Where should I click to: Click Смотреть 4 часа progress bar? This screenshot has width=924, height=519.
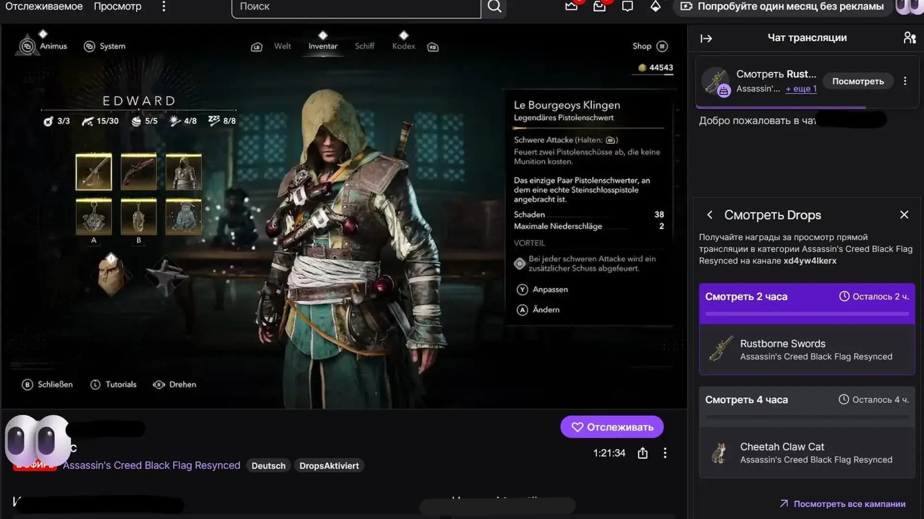tap(807, 417)
